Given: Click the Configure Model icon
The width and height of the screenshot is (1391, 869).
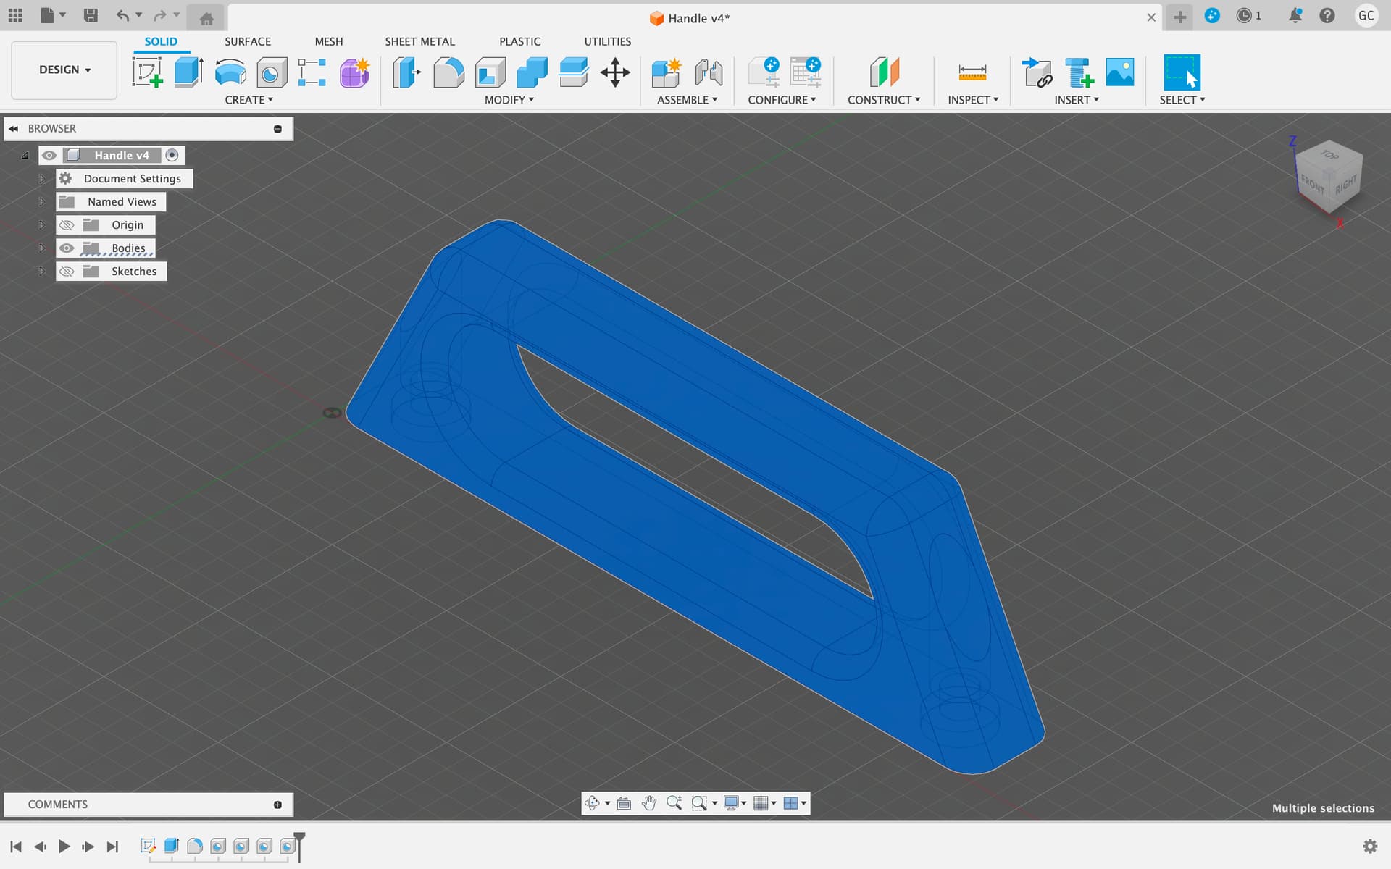Looking at the screenshot, I should pyautogui.click(x=764, y=72).
